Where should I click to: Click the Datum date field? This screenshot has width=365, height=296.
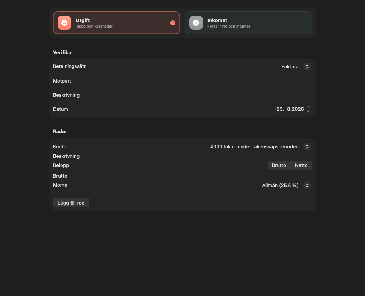293,109
